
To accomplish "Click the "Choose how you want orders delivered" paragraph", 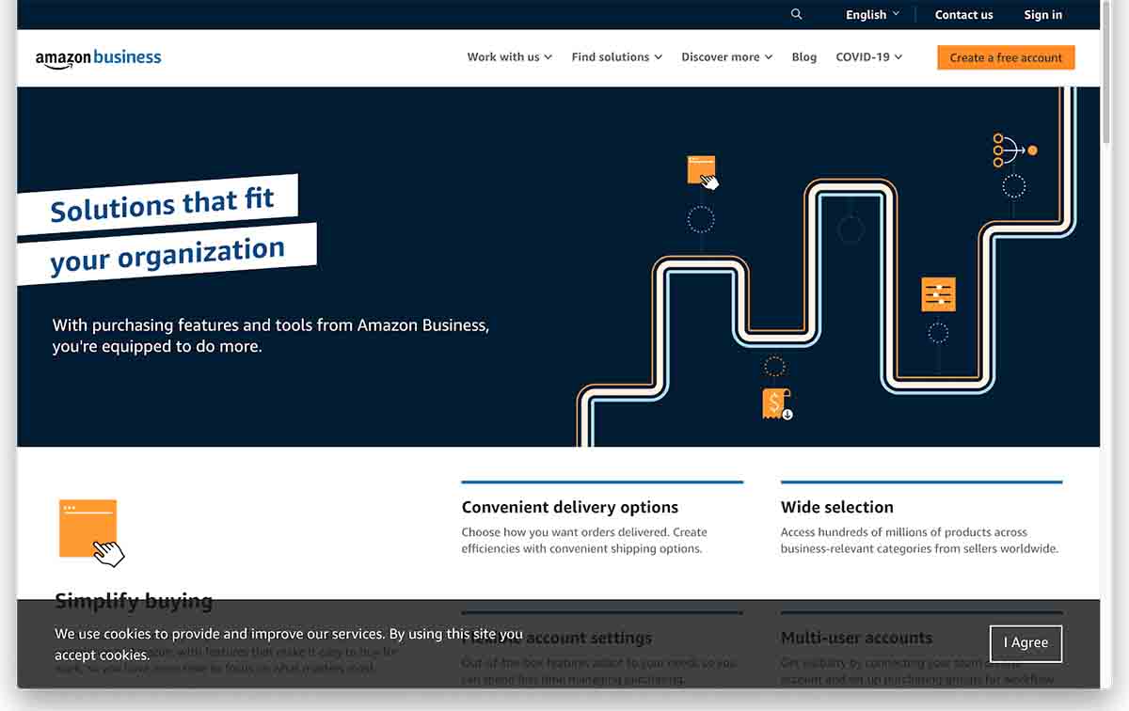I will [584, 541].
